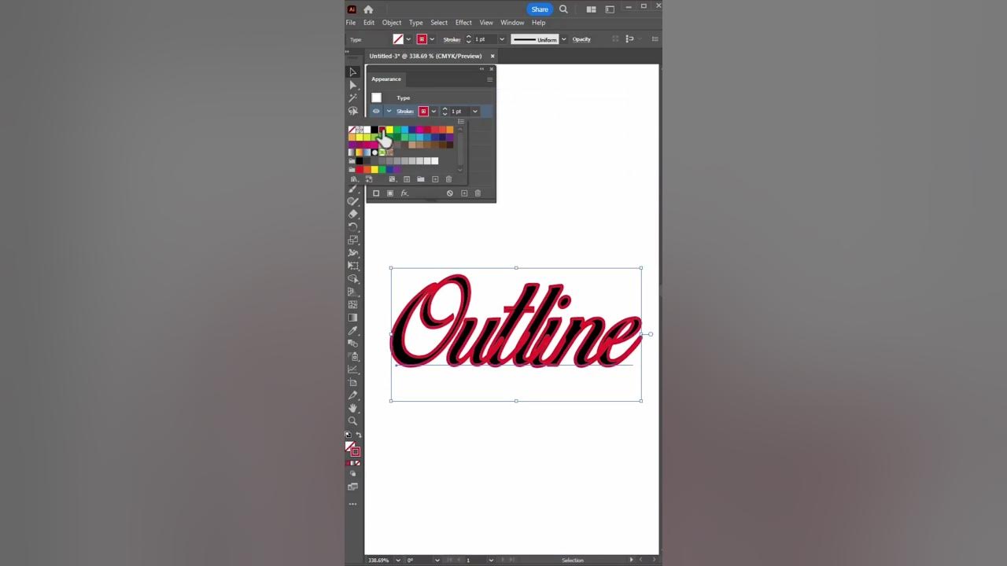Select the Zoom tool

click(352, 421)
